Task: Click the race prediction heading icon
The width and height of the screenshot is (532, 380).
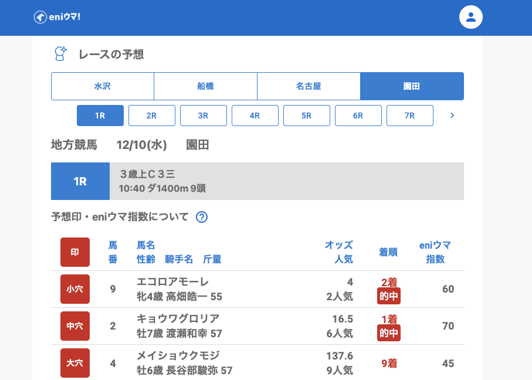Action: (x=60, y=54)
